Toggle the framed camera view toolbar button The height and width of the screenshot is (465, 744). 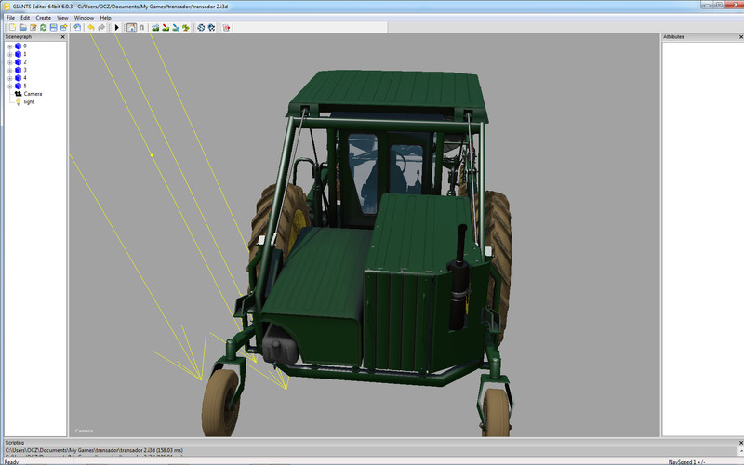tap(131, 28)
